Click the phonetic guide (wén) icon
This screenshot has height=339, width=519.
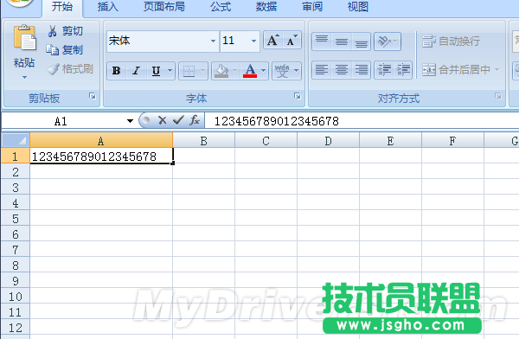coord(282,71)
